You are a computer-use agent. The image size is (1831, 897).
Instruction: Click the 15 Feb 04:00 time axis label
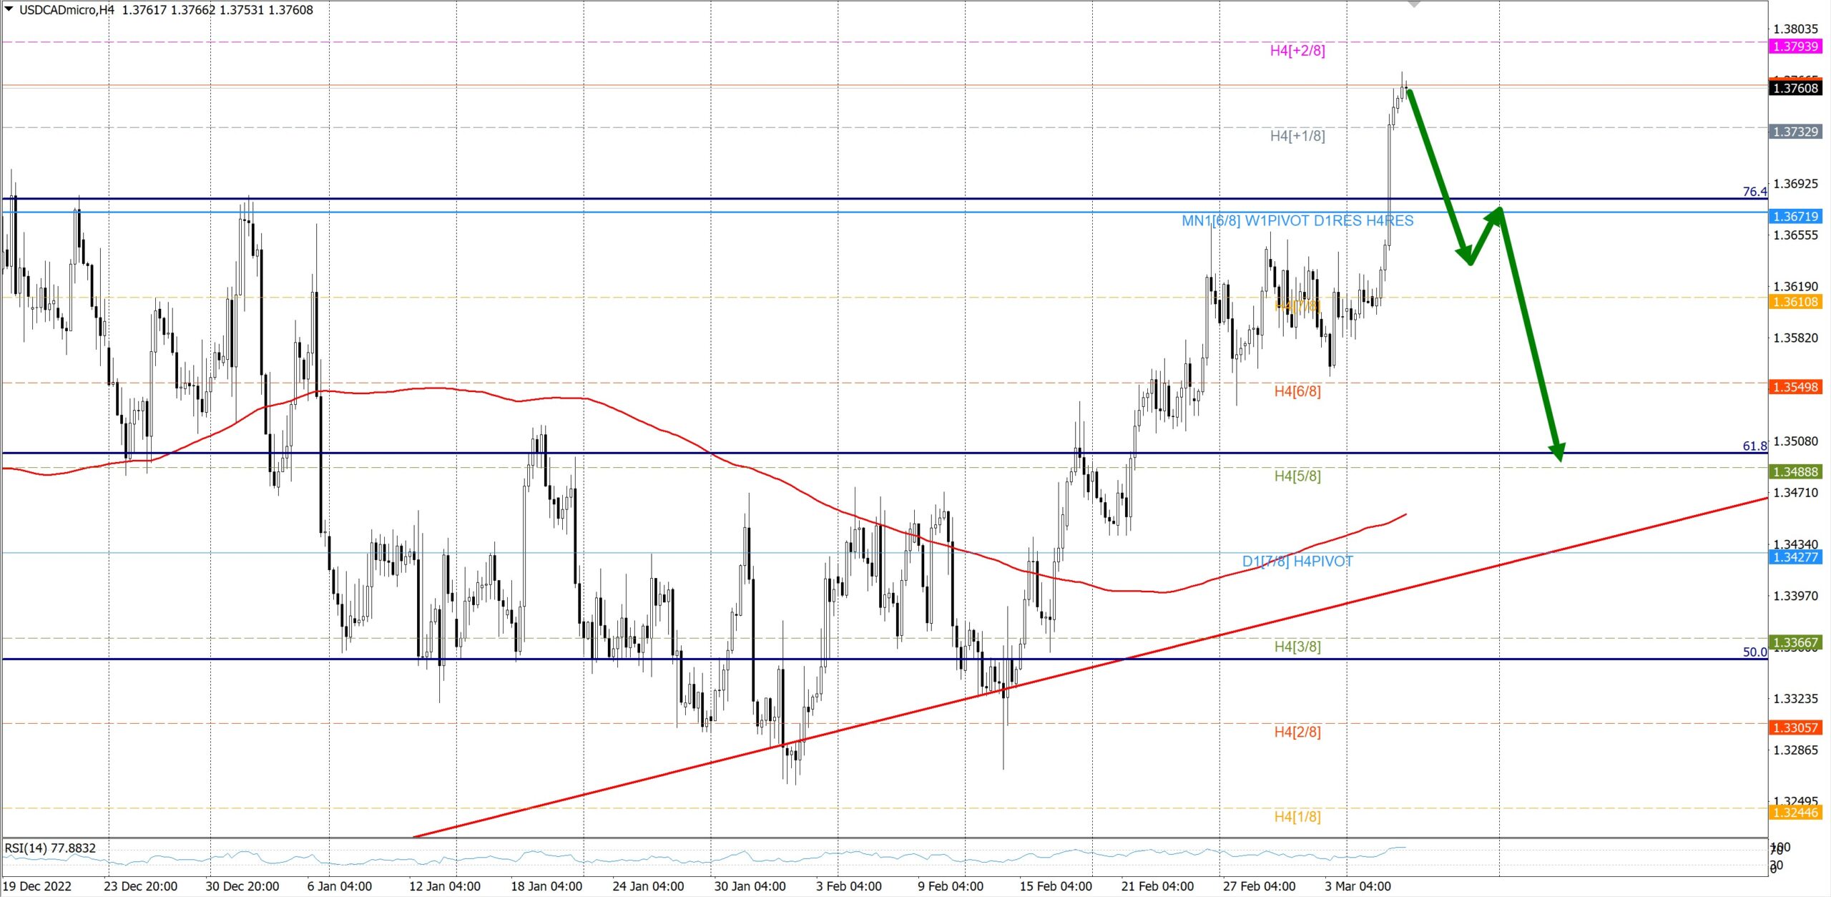click(x=1055, y=886)
